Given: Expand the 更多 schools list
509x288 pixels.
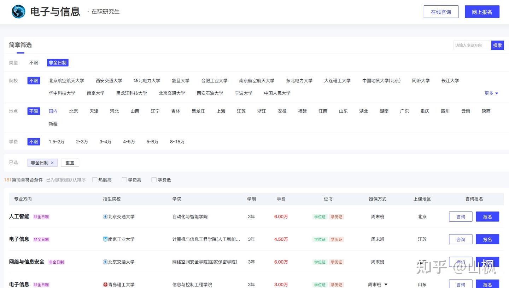Looking at the screenshot, I should click(491, 93).
